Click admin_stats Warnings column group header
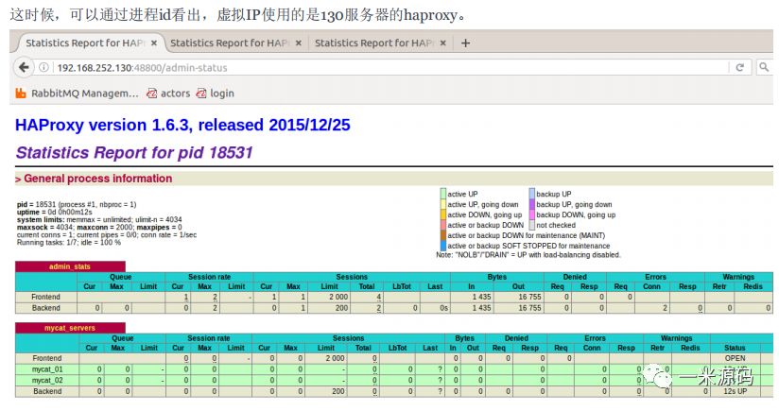 click(738, 277)
